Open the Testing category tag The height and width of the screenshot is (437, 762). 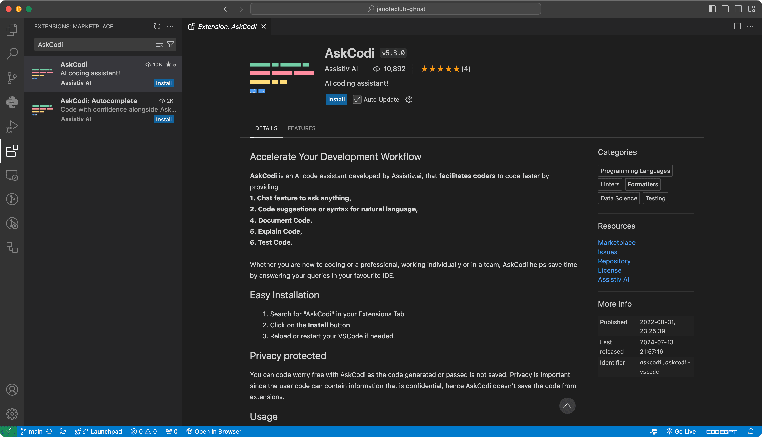[655, 198]
